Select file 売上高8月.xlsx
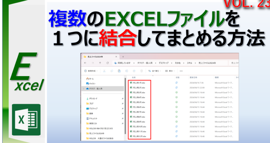270x143 pixels. click(x=138, y=117)
